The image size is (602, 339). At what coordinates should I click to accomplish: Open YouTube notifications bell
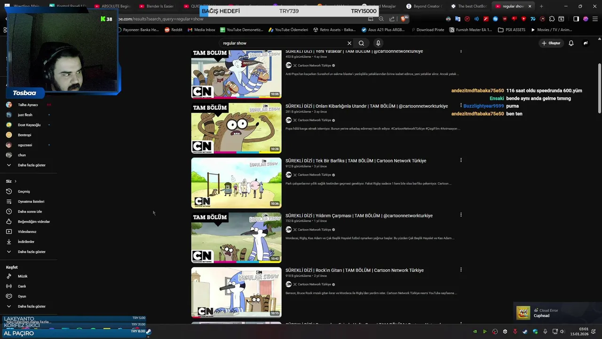coord(571,43)
